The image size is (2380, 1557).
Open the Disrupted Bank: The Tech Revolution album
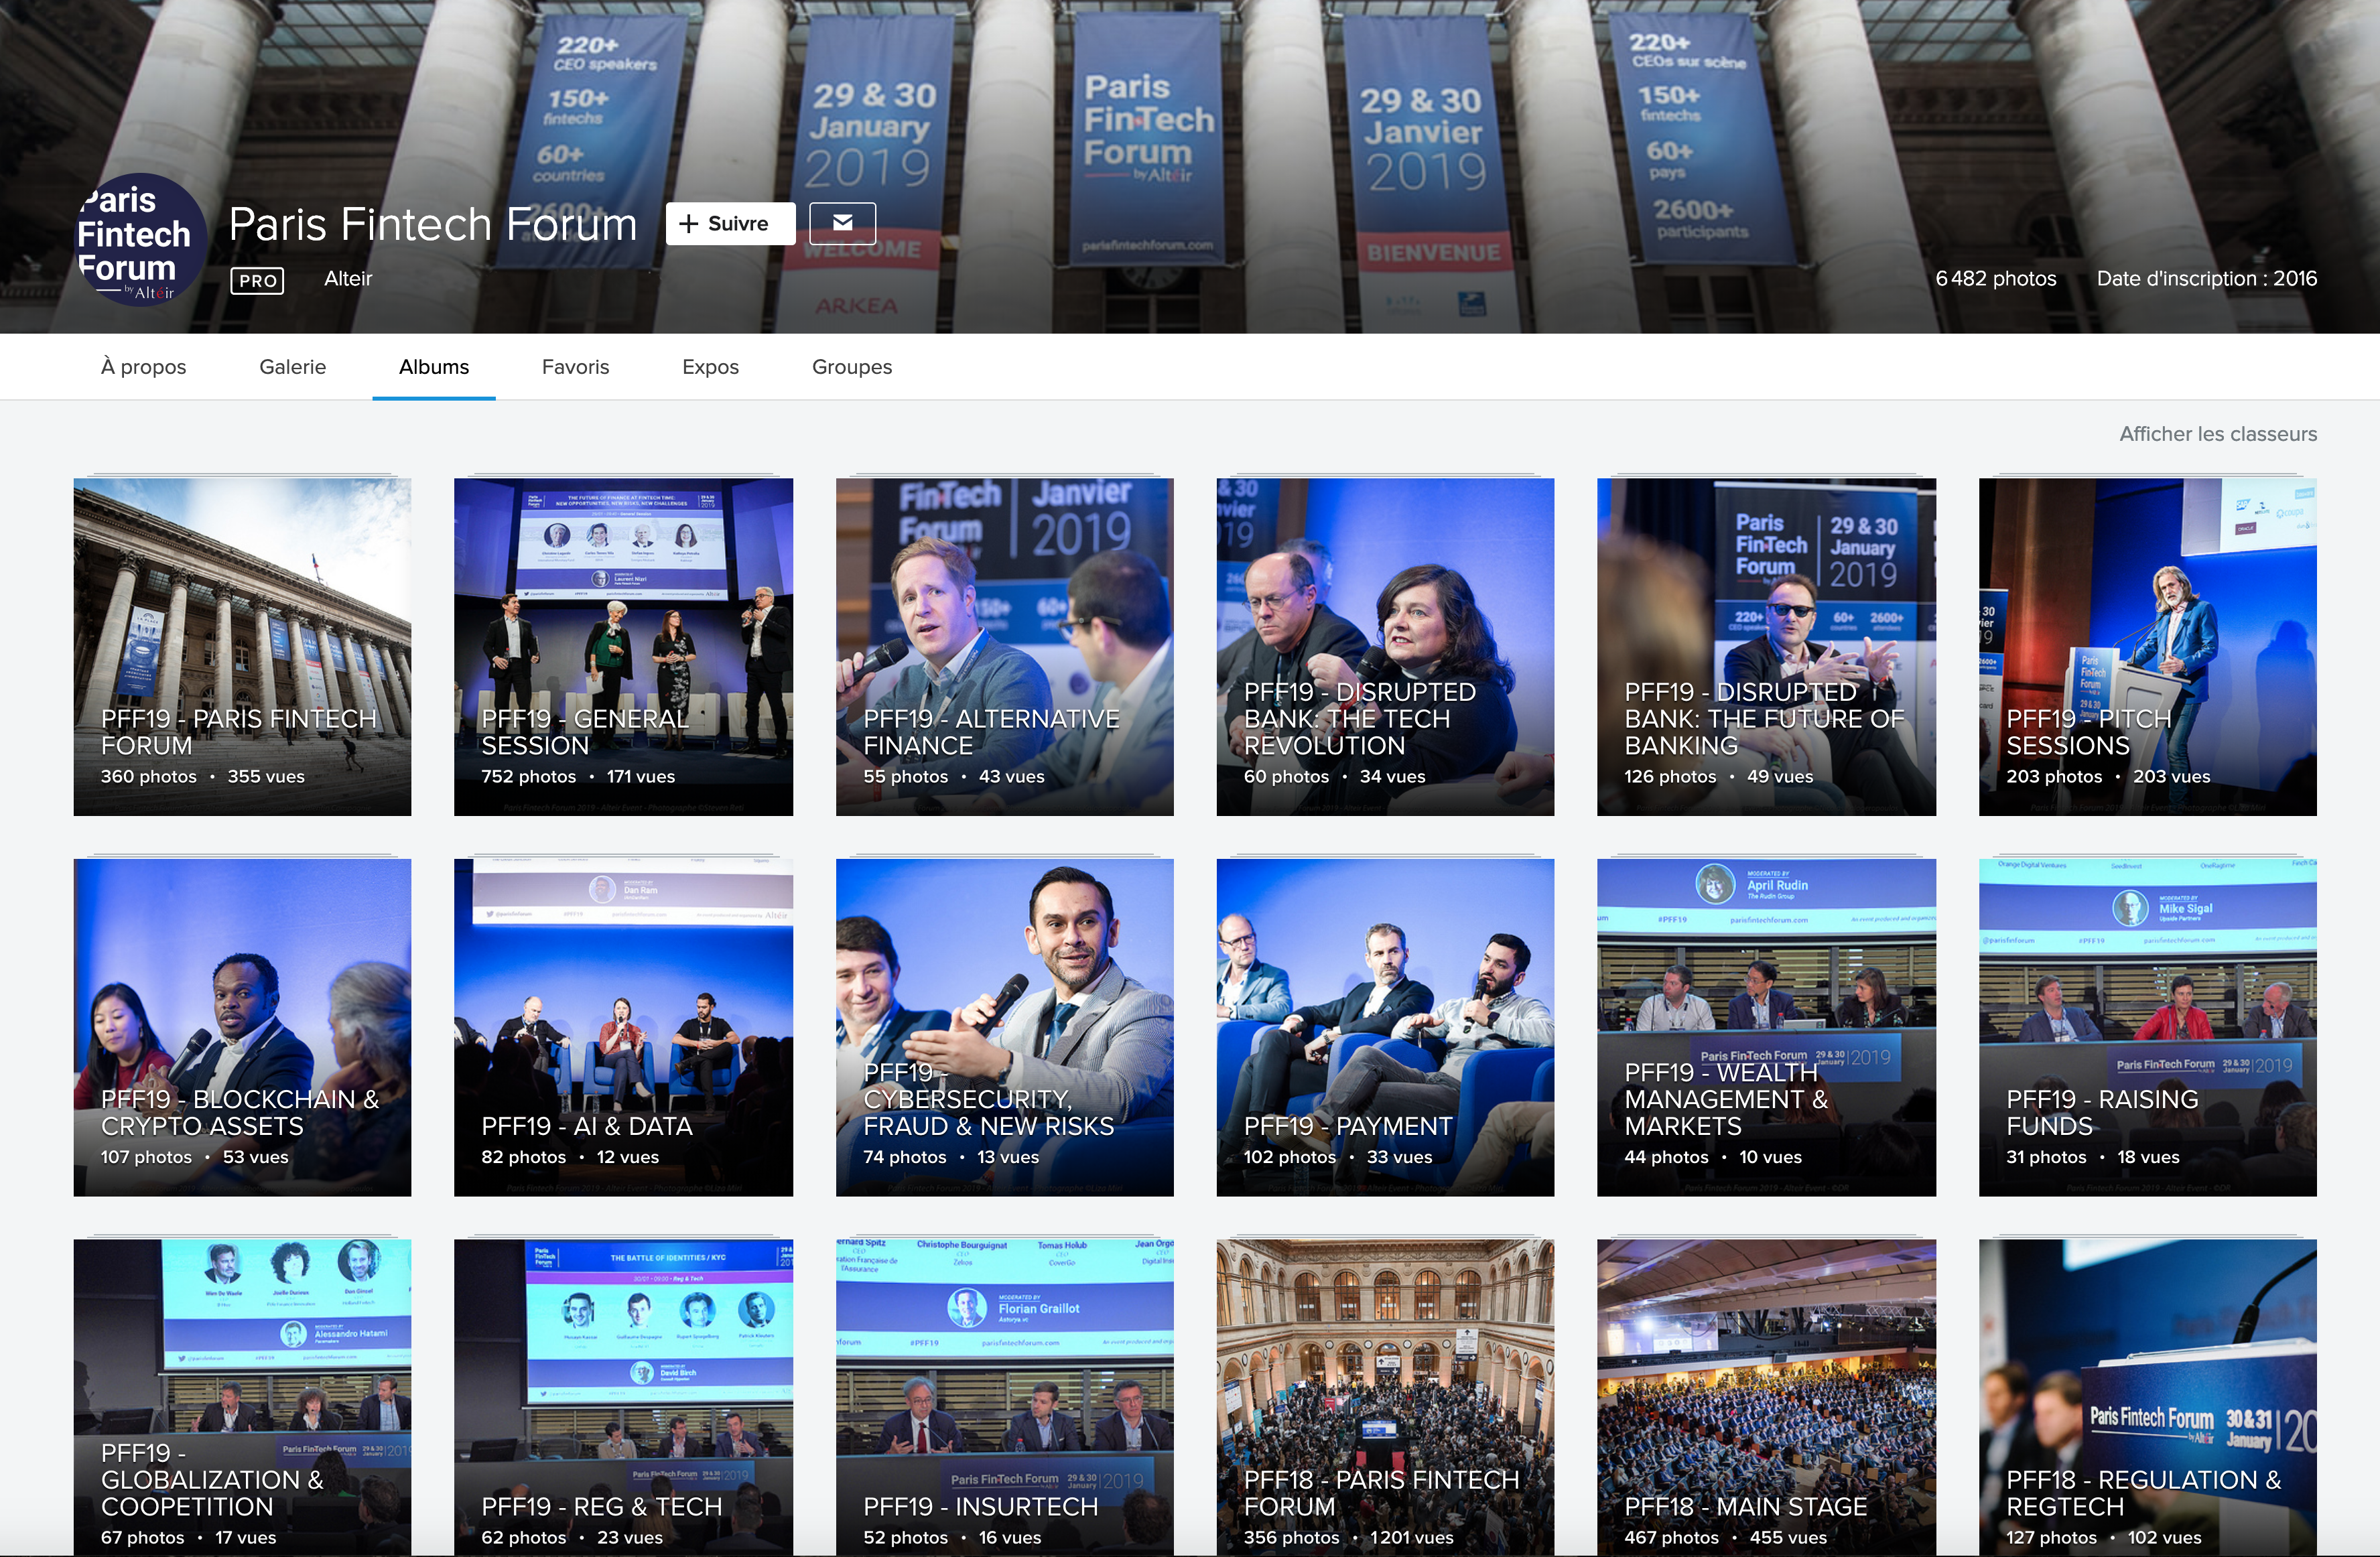(x=1385, y=646)
